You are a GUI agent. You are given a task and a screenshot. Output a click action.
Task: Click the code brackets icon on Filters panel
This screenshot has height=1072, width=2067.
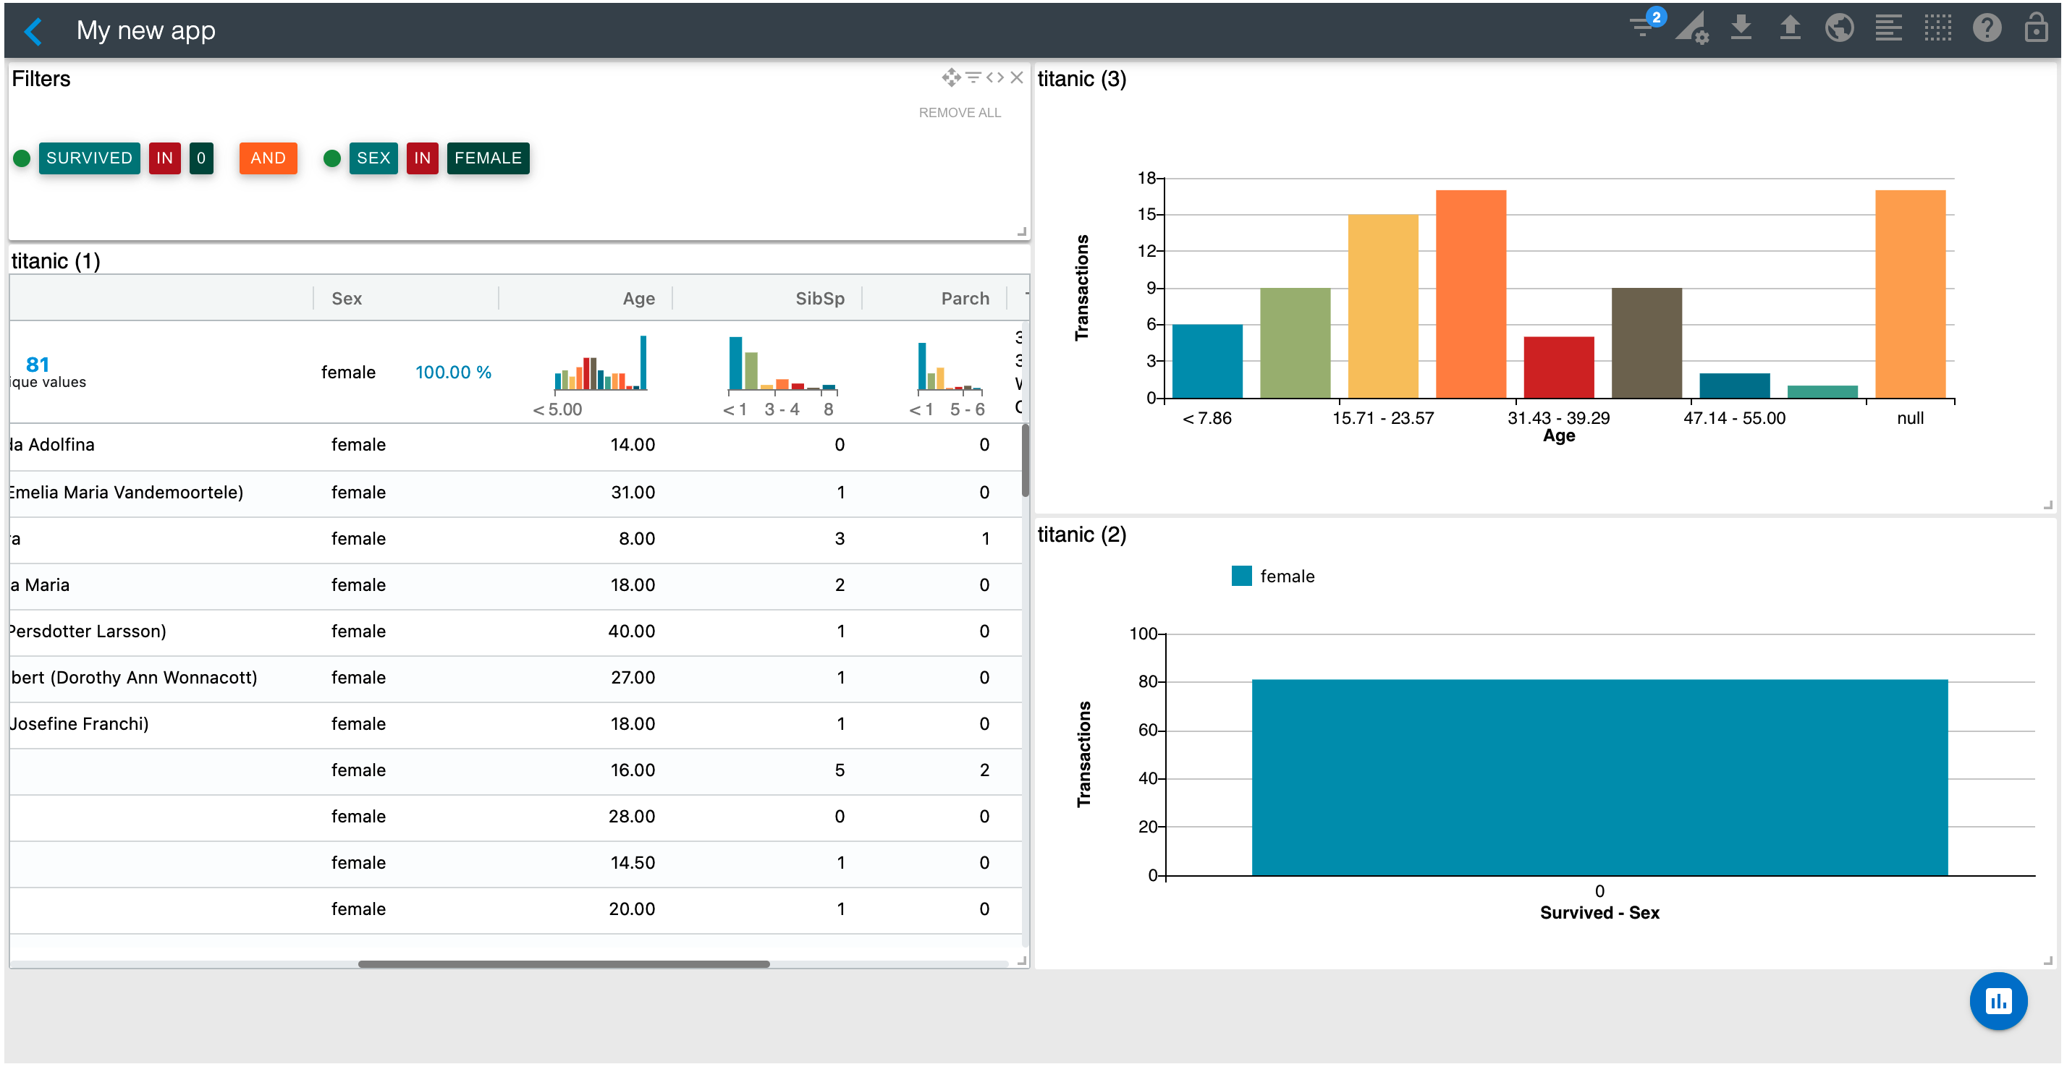[x=995, y=78]
